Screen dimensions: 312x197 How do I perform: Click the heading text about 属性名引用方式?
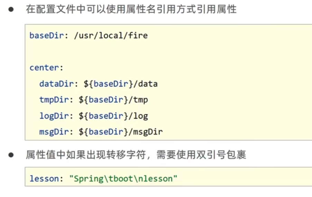pos(131,9)
